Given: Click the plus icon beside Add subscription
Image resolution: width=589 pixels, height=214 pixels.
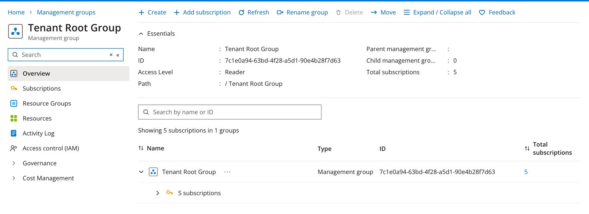Looking at the screenshot, I should pyautogui.click(x=177, y=13).
